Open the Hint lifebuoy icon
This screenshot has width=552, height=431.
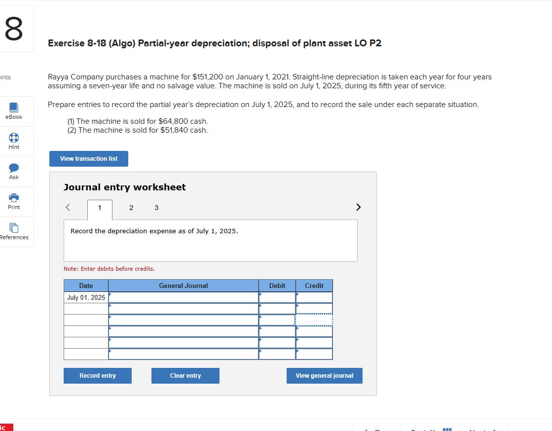14,138
